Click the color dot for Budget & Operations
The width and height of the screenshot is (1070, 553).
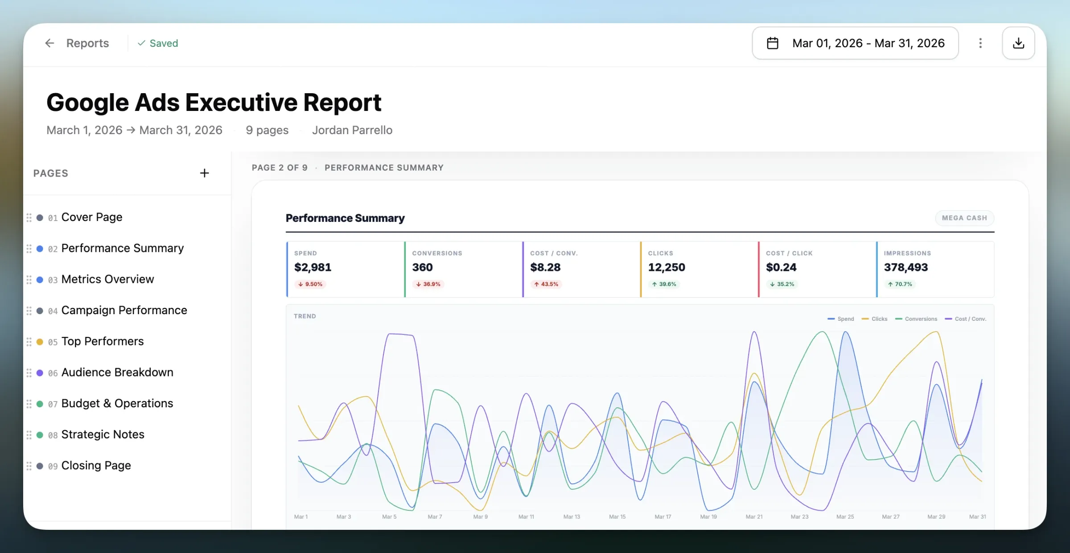[40, 404]
